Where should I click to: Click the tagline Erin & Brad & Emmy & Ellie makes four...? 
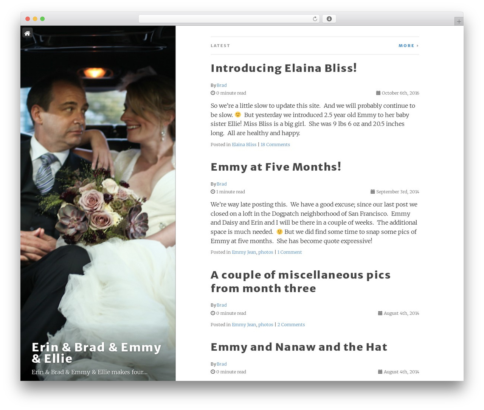coord(90,372)
